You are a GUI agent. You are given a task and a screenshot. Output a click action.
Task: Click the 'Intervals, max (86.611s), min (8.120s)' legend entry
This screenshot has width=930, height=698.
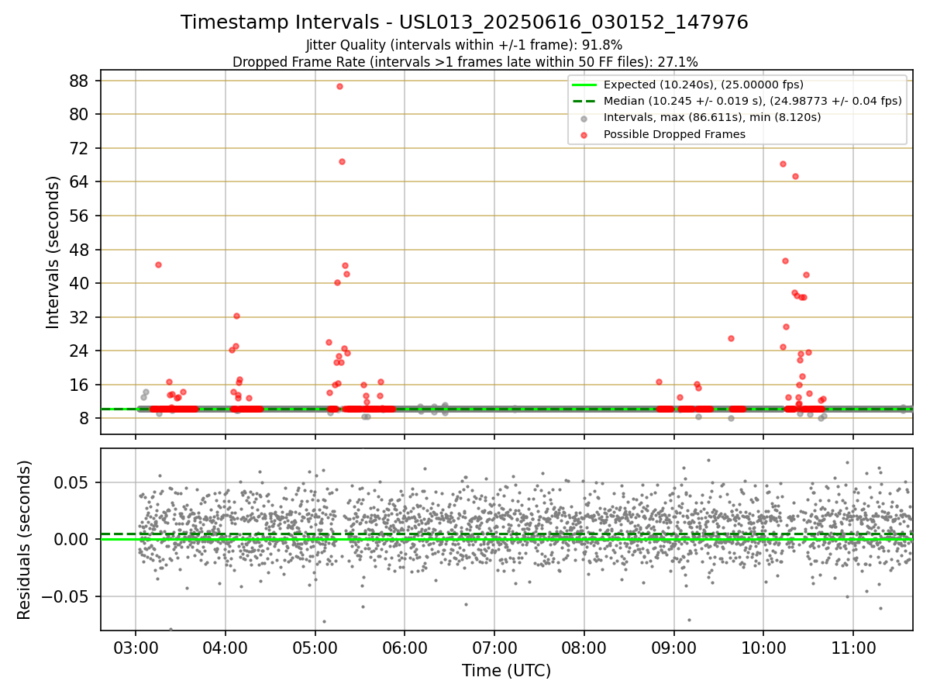(x=712, y=117)
